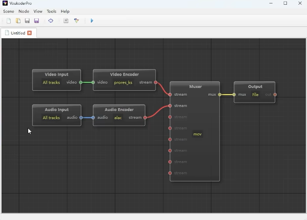Click the Open scene folder icon
The image size is (307, 220).
coord(18,21)
